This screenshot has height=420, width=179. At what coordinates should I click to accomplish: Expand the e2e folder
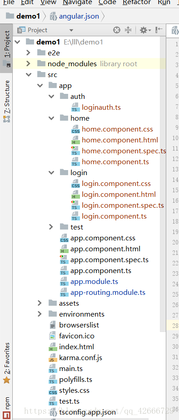29,53
